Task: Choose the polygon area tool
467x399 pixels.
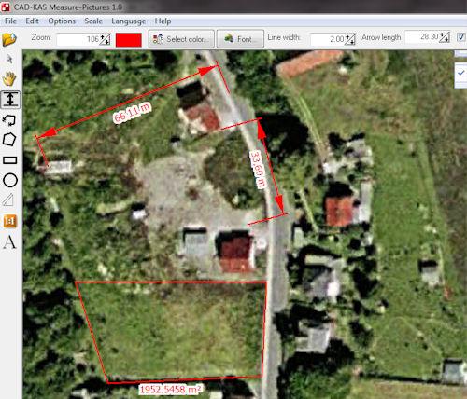Action: click(x=9, y=140)
